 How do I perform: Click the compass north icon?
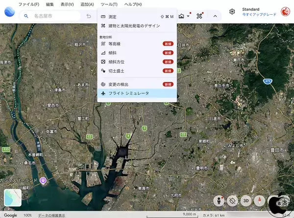(260, 201)
